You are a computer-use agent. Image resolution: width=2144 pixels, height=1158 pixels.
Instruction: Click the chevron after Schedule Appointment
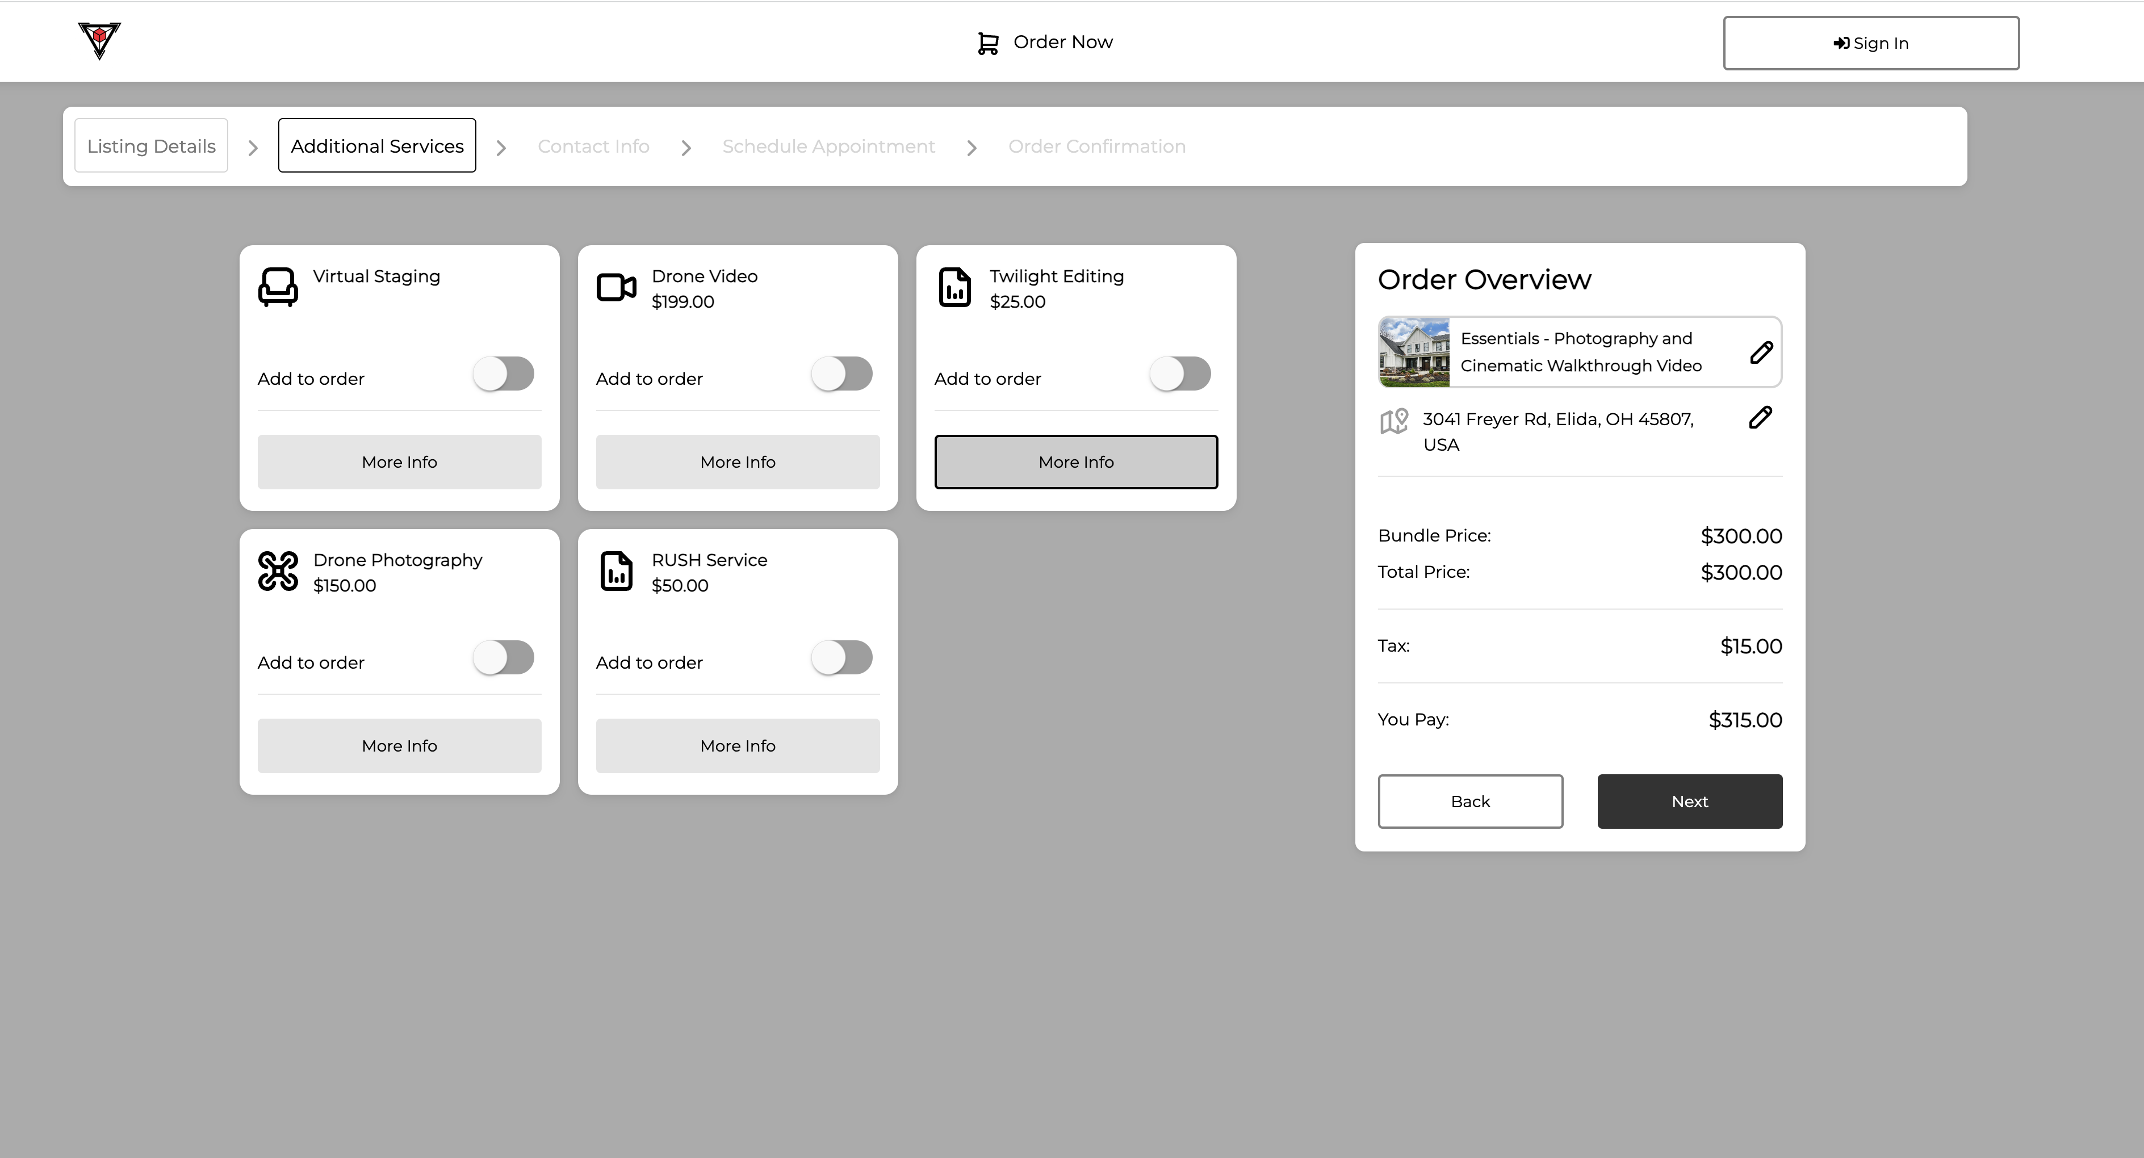972,147
